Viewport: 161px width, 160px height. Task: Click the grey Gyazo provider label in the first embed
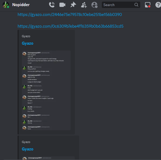[26, 36]
